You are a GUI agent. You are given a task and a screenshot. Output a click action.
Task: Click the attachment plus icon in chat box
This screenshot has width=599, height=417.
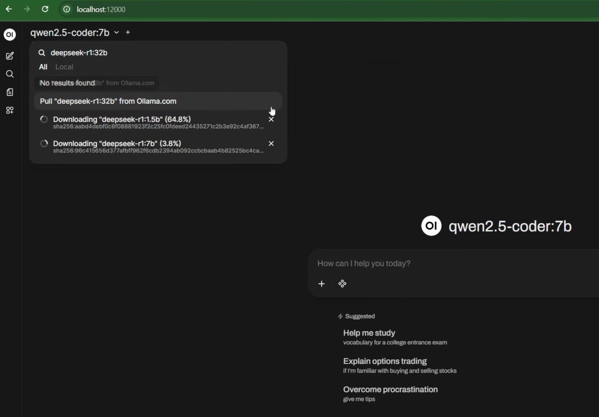(x=322, y=284)
